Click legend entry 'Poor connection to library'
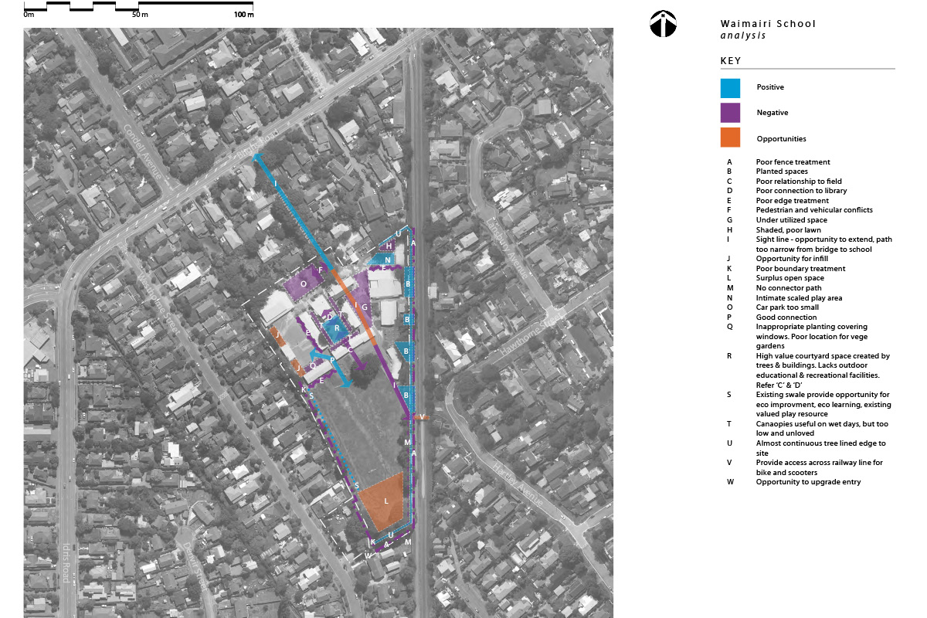Viewport: 927px width, 618px height. point(801,191)
